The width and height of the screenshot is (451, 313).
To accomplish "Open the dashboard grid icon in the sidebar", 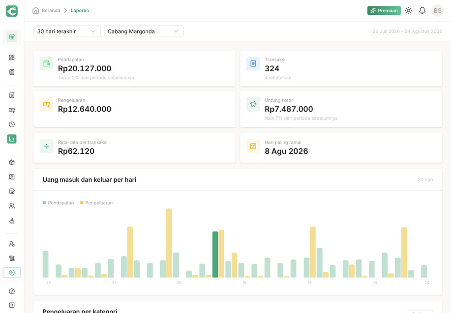I will [x=12, y=57].
